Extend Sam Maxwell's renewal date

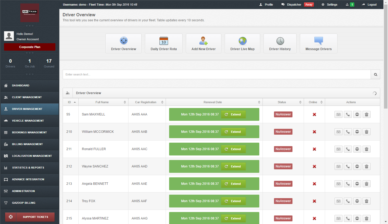233,114
